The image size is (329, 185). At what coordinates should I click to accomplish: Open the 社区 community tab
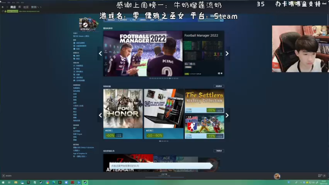26,7
